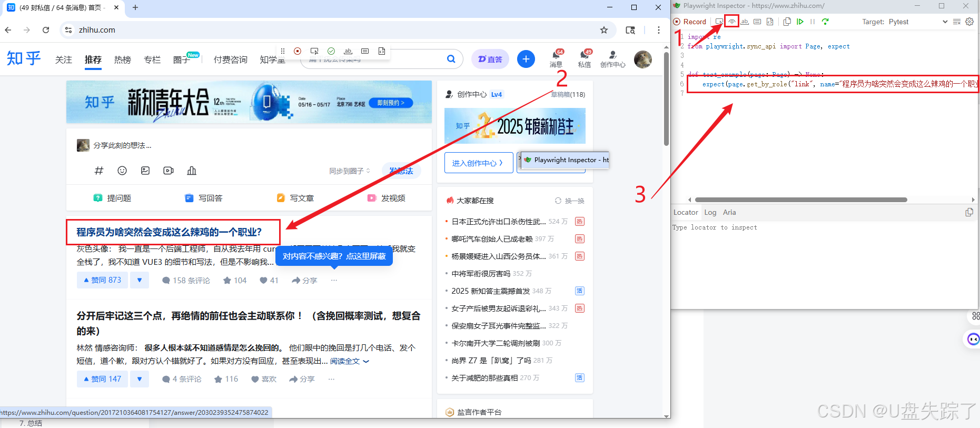Image resolution: width=980 pixels, height=428 pixels.
Task: Click the blue plus create button
Action: pyautogui.click(x=526, y=59)
